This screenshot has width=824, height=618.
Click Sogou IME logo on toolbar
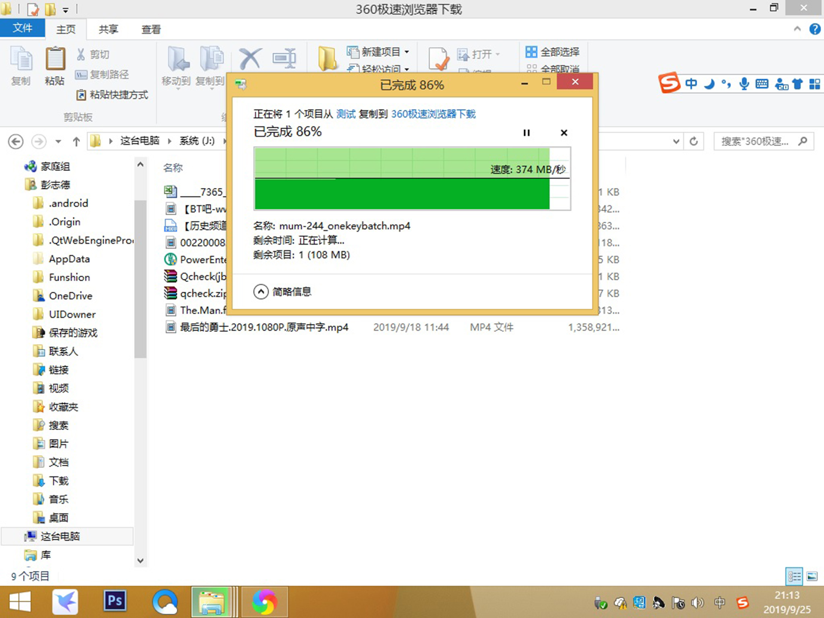tap(669, 83)
